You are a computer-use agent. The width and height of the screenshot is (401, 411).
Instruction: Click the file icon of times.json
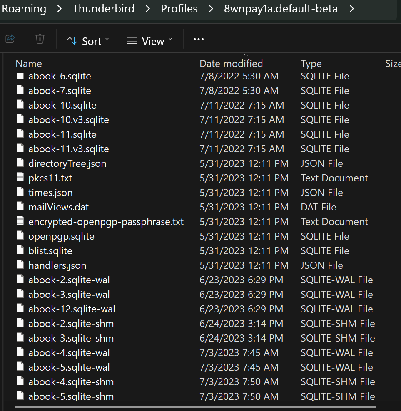[20, 192]
